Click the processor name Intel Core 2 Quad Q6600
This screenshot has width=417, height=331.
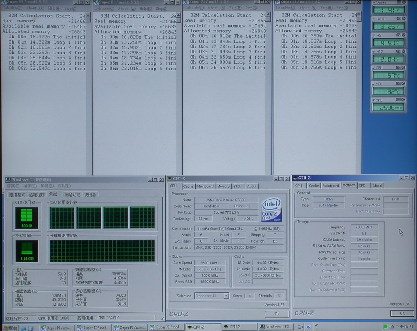point(226,200)
